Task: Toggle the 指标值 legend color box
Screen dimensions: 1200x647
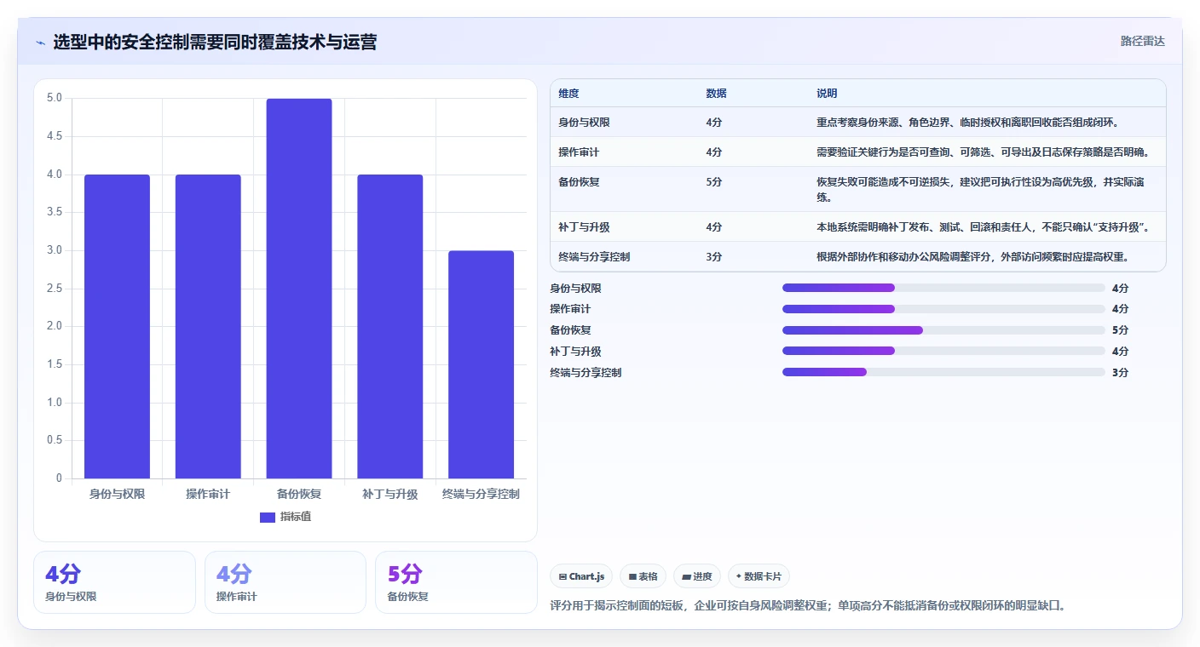Action: click(x=268, y=517)
